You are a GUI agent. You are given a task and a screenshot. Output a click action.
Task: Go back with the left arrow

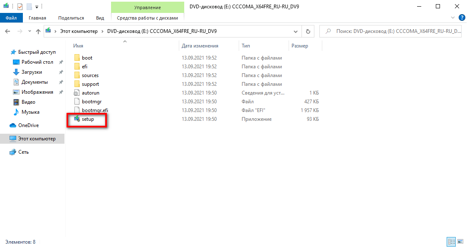point(8,31)
